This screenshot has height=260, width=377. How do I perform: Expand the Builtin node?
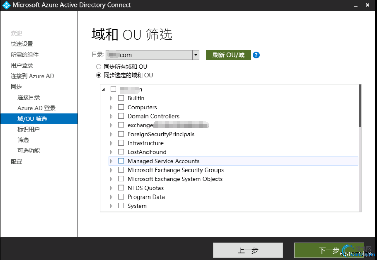pos(111,98)
